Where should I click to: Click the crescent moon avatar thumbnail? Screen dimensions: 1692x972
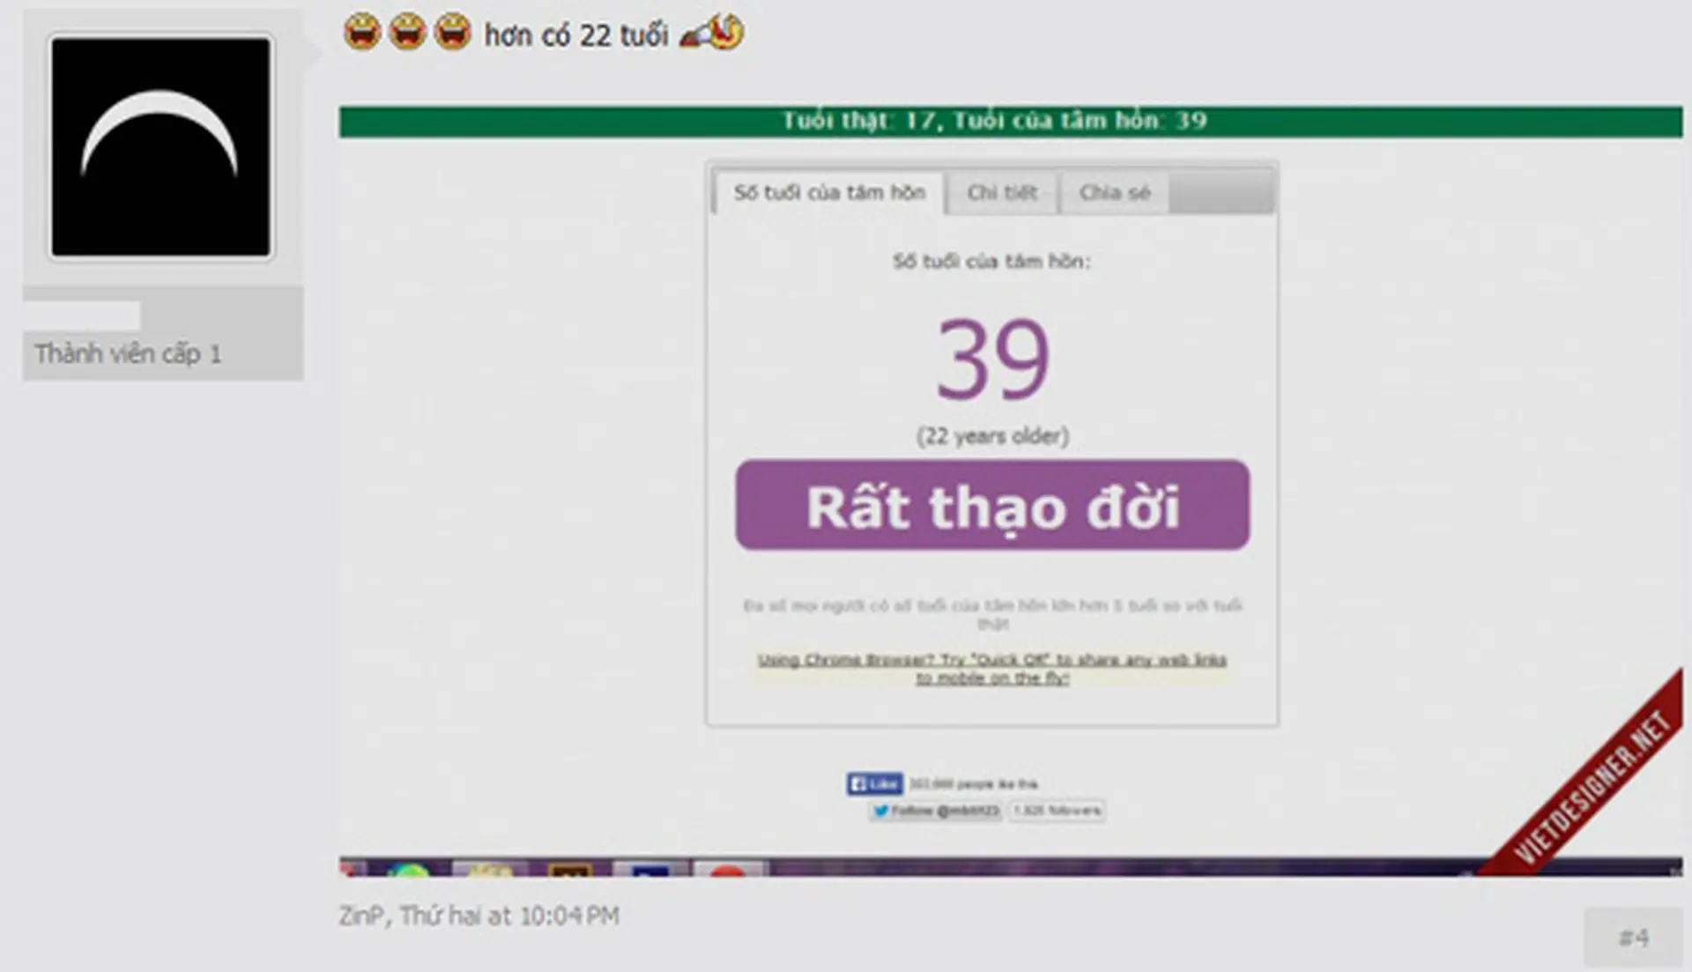[x=160, y=146]
